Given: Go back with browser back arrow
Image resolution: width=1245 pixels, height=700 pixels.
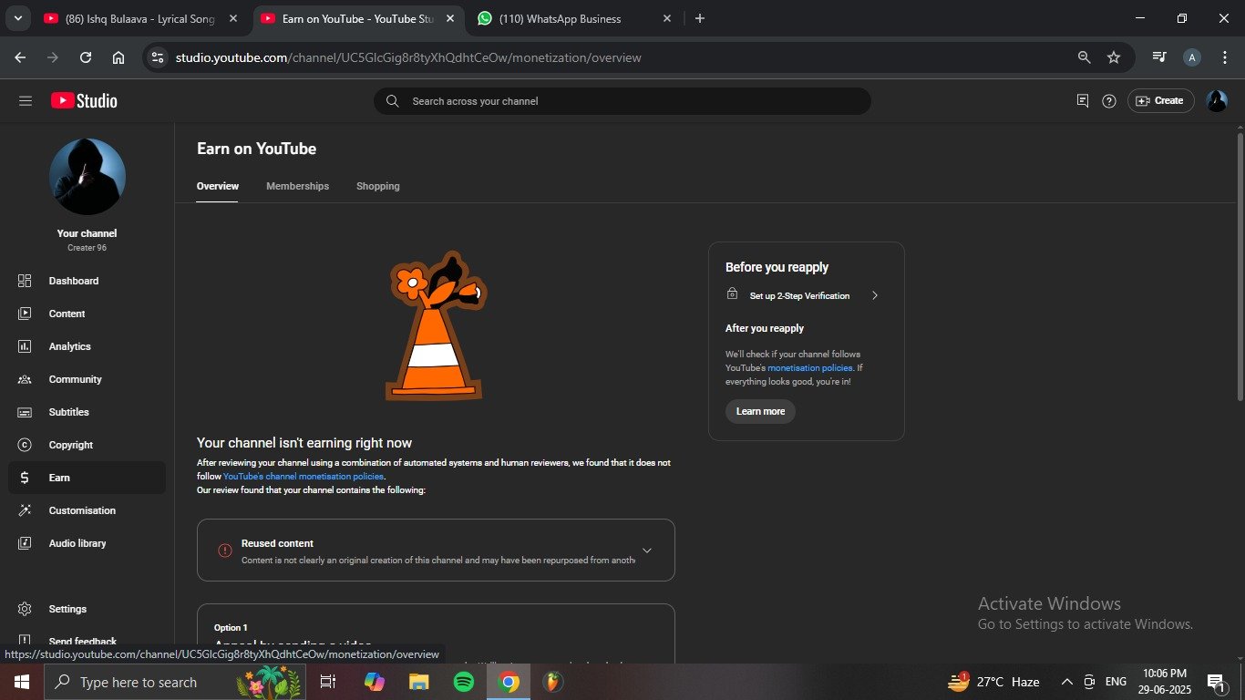Looking at the screenshot, I should [20, 57].
